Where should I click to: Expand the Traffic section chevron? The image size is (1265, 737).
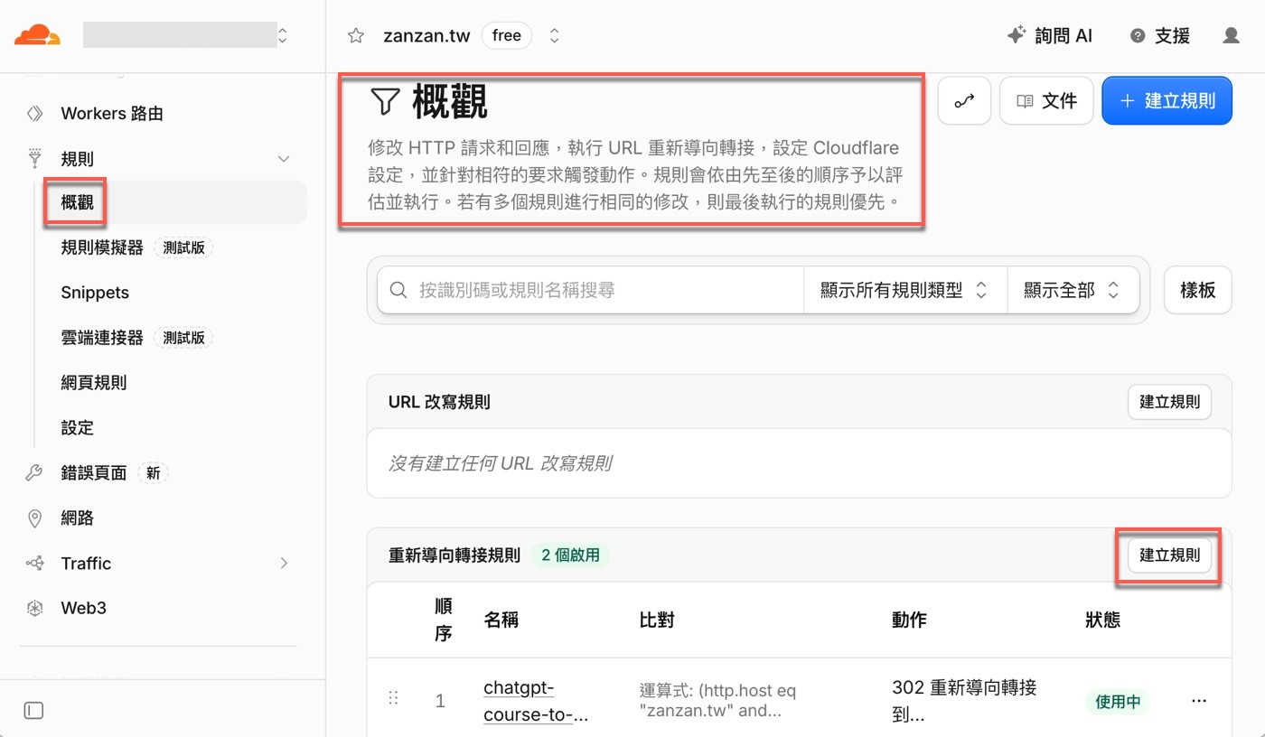pyautogui.click(x=284, y=564)
